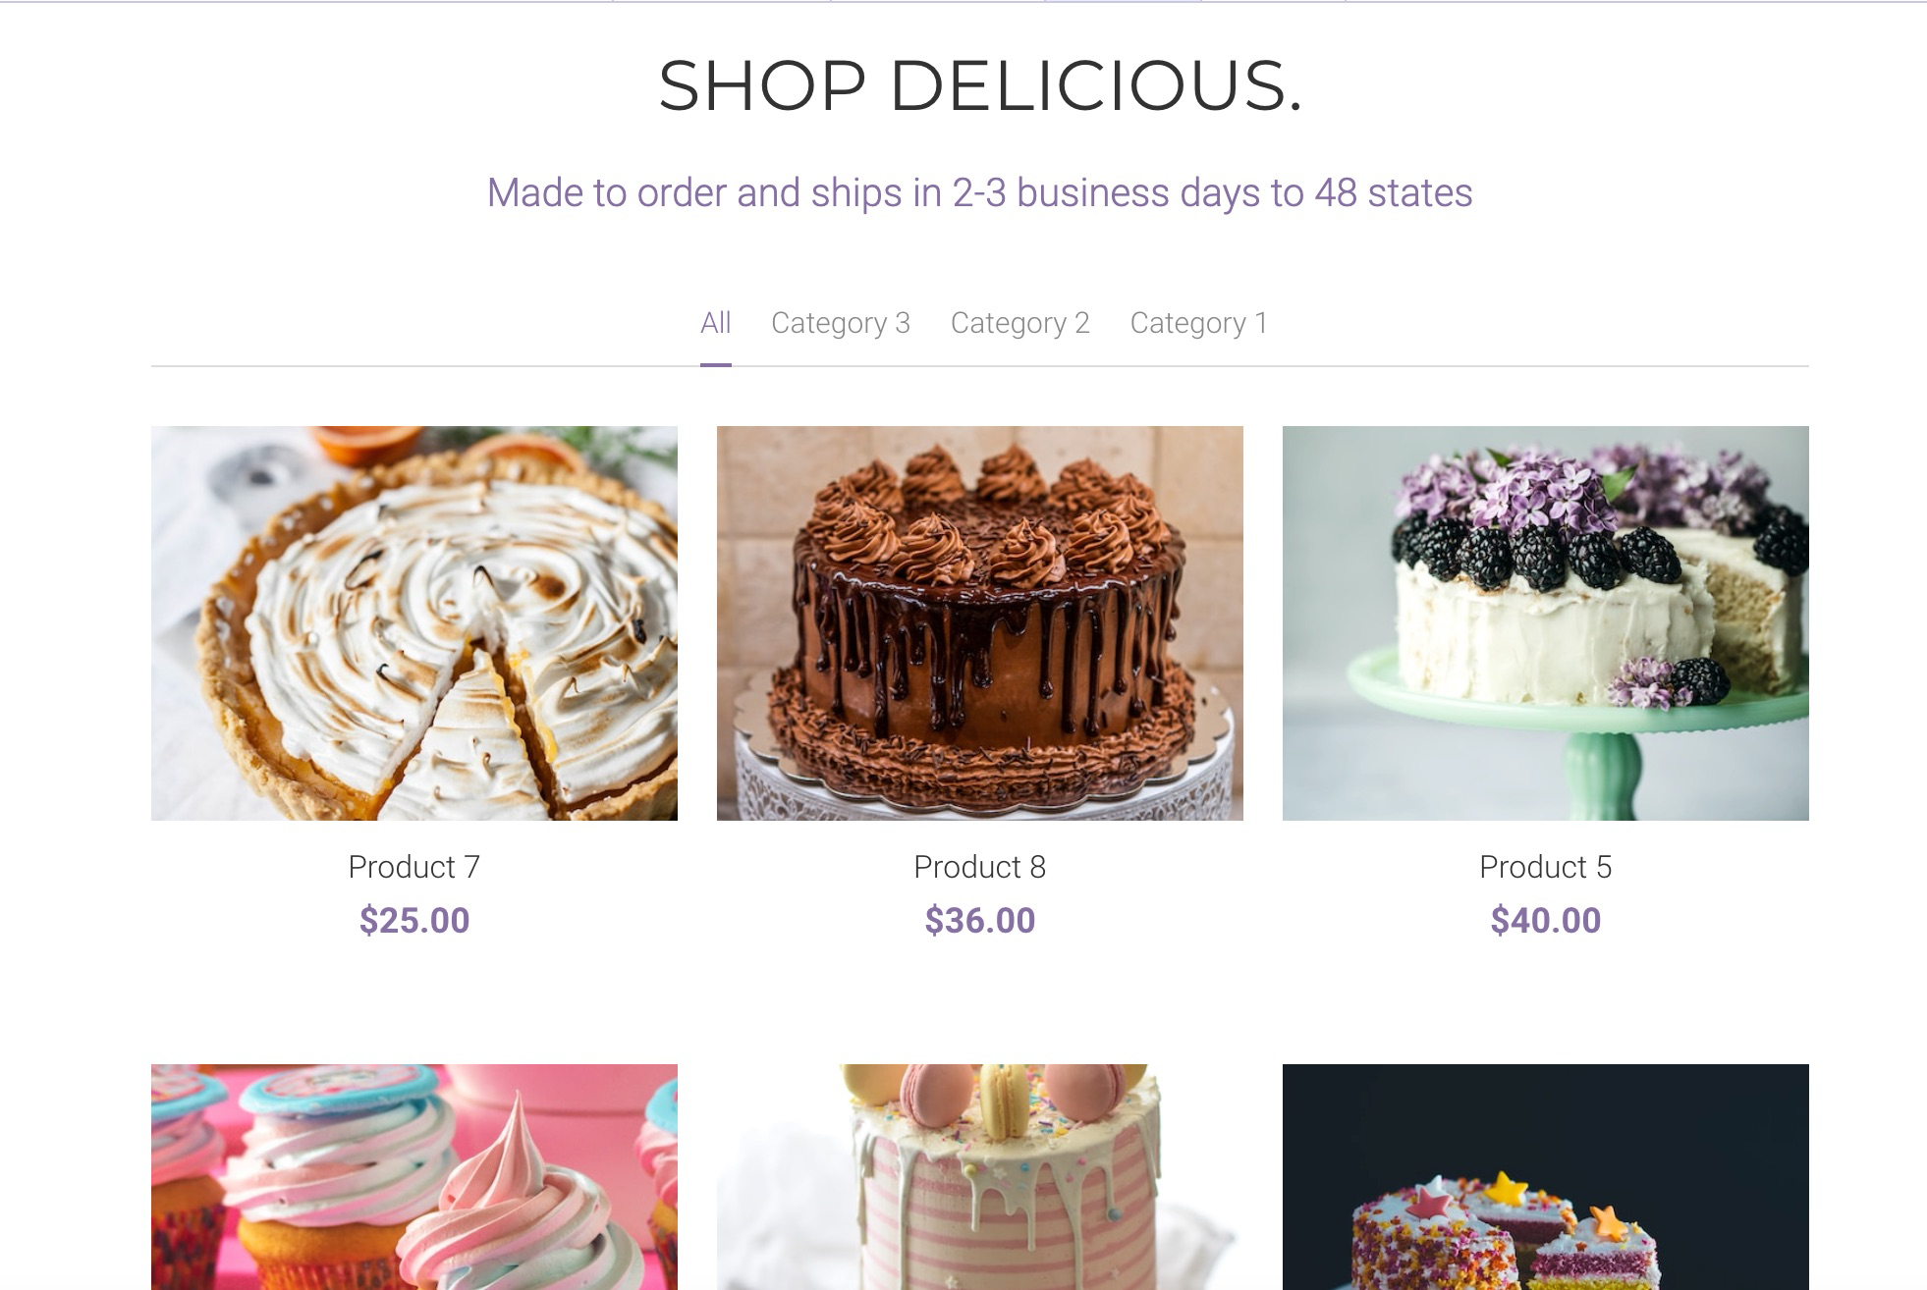
Task: Click the $36.00 price of Product 8
Action: pos(980,921)
